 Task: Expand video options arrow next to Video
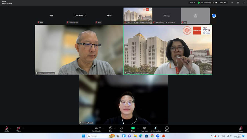[23, 128]
